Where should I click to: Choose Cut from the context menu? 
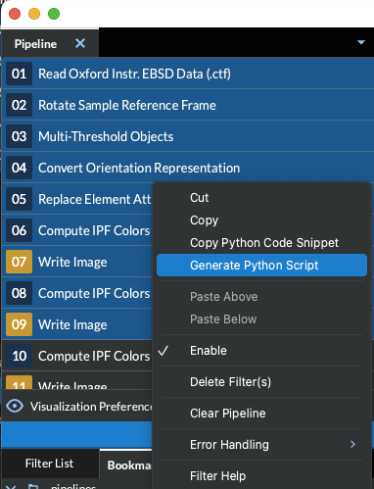point(200,198)
